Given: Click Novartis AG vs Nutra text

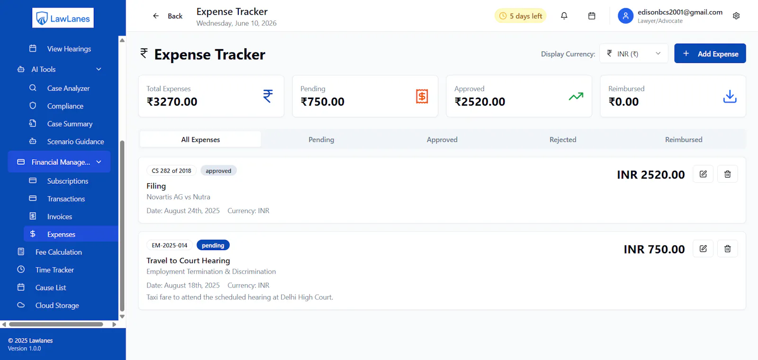Looking at the screenshot, I should pyautogui.click(x=178, y=197).
